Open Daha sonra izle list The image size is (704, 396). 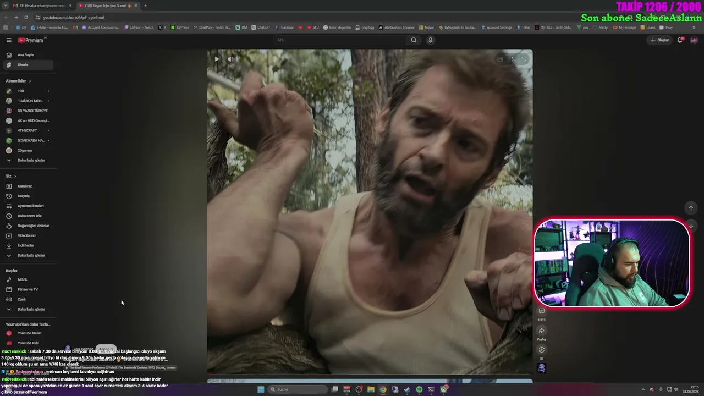point(28,216)
